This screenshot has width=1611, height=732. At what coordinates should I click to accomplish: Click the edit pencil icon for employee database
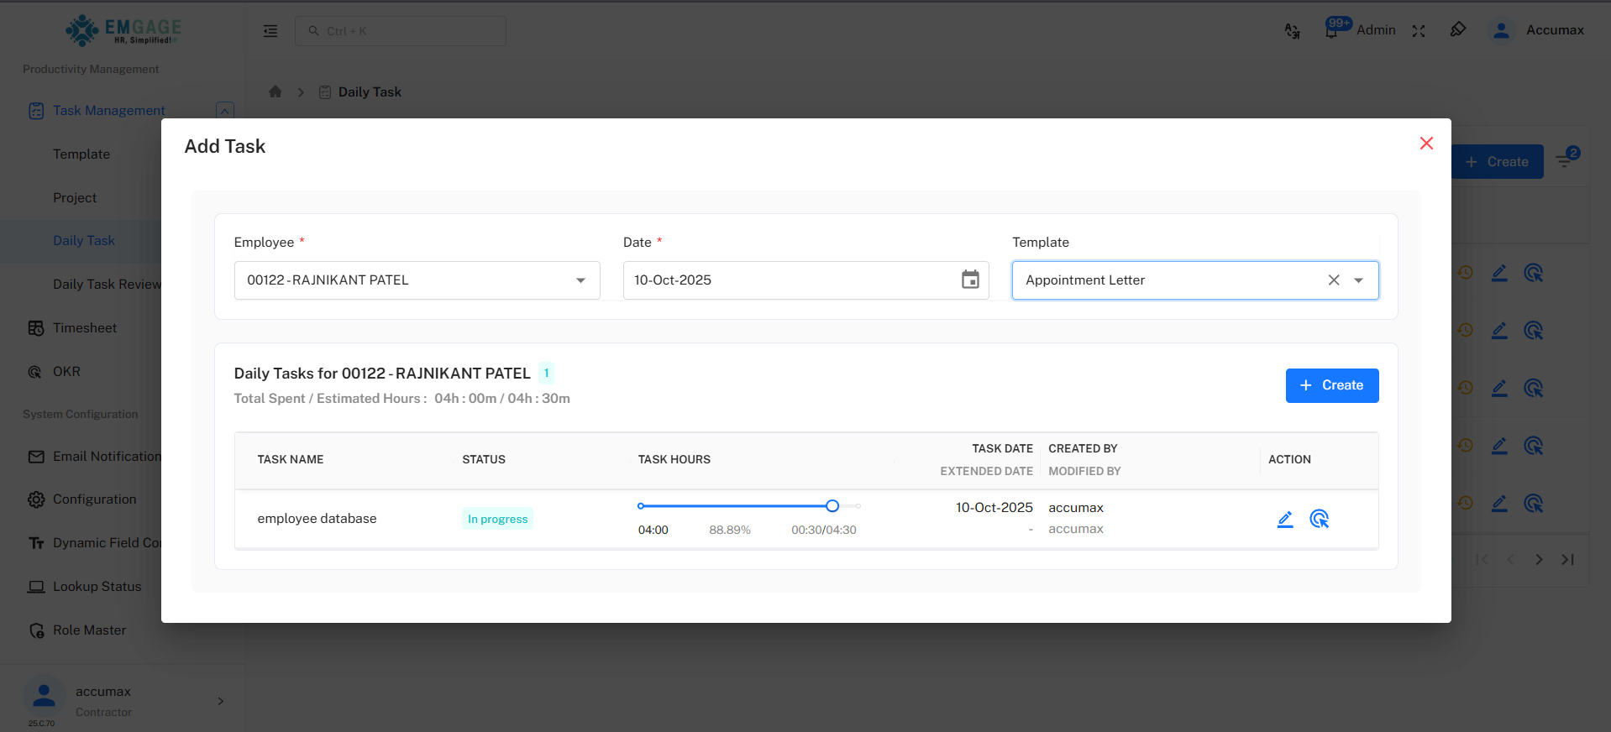(x=1284, y=520)
